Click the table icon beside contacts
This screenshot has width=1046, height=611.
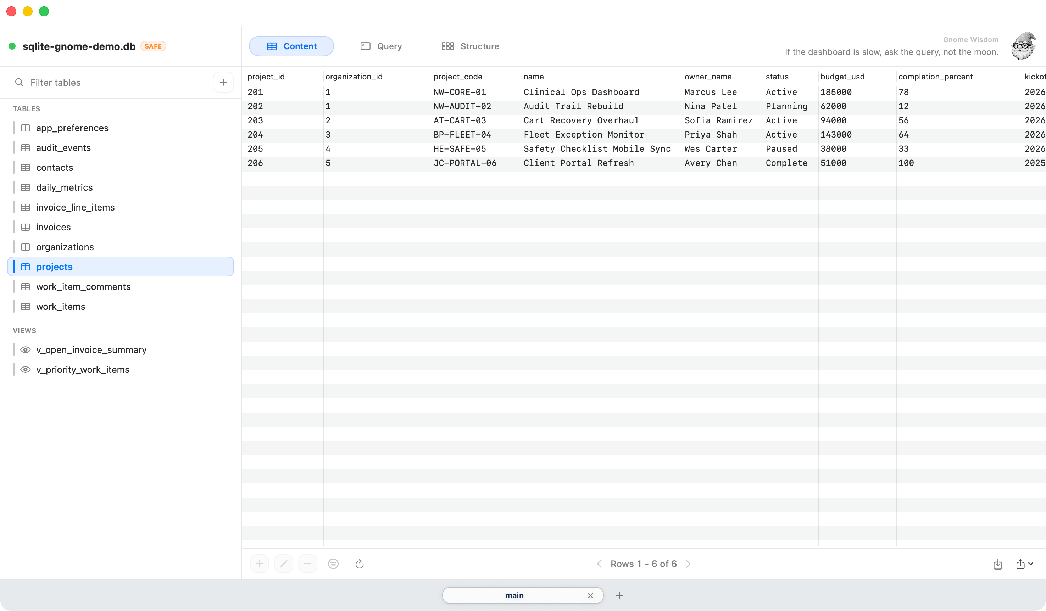[x=25, y=168]
